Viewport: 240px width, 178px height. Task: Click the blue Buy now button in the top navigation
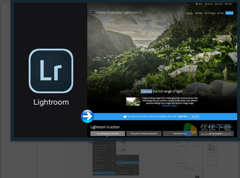(229, 13)
